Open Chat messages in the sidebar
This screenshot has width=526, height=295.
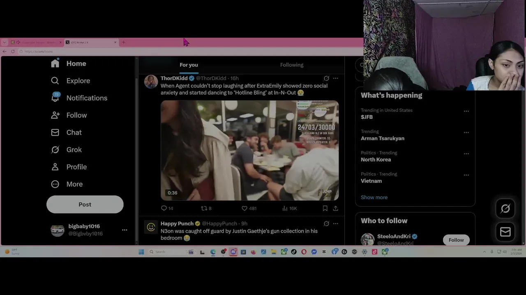66,132
